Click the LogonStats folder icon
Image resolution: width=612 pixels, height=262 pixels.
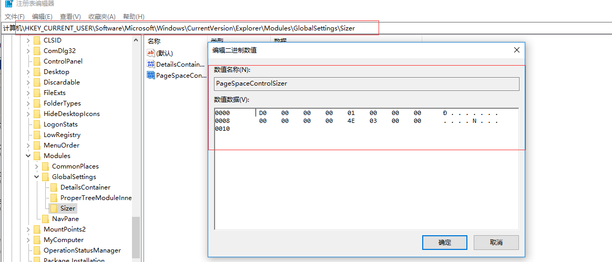37,124
